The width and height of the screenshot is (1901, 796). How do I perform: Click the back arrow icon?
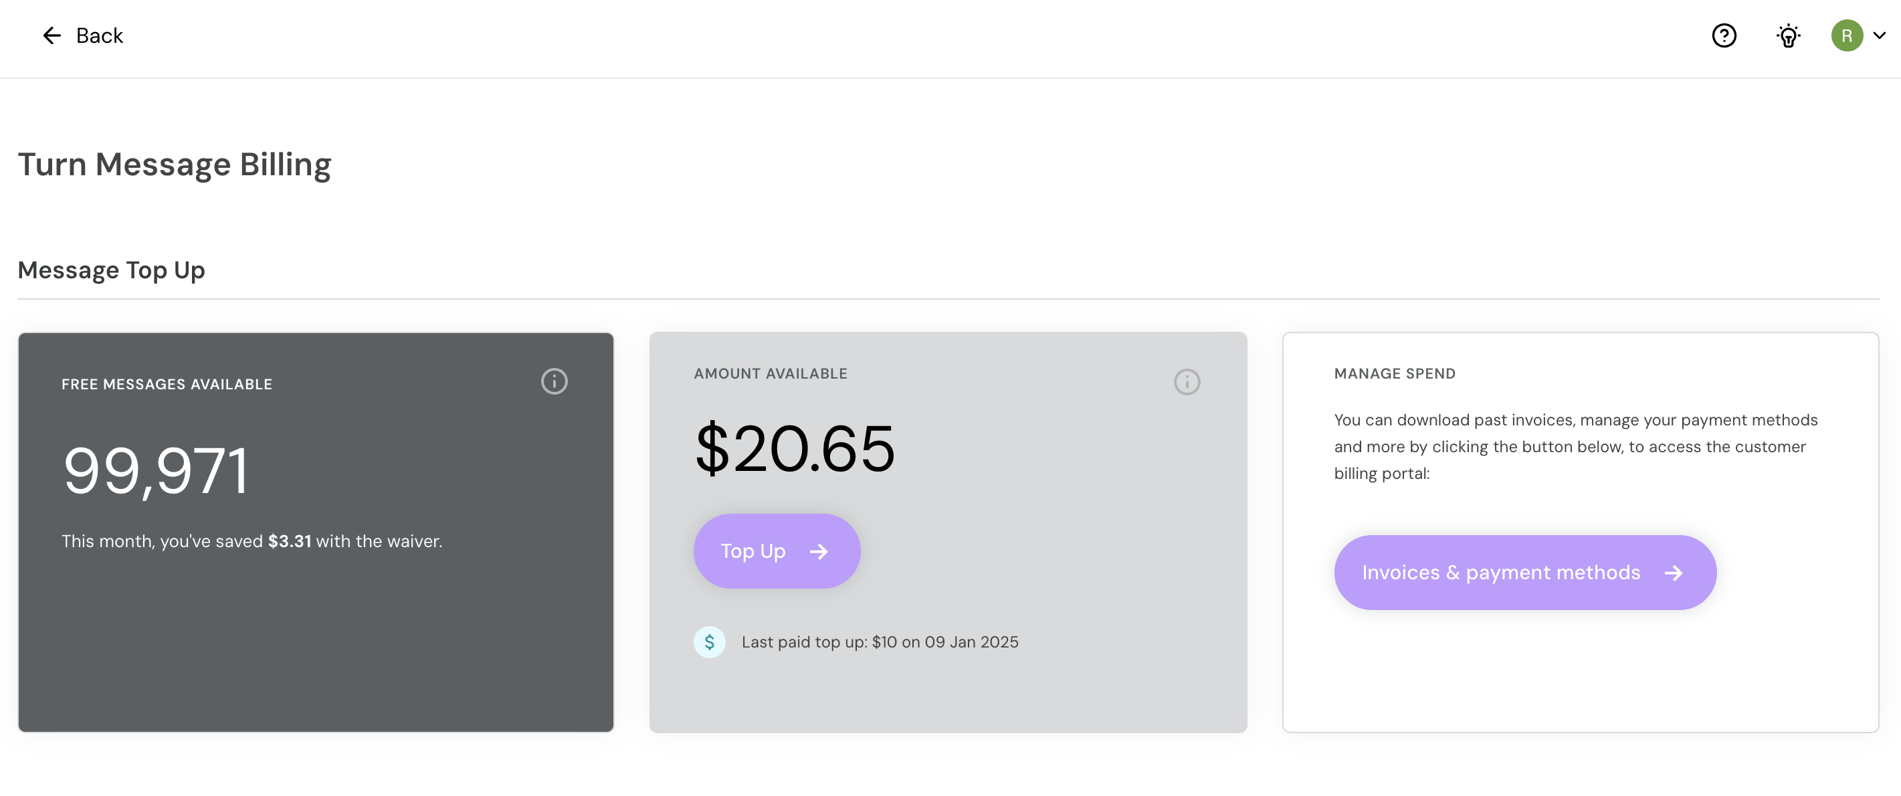pyautogui.click(x=52, y=35)
